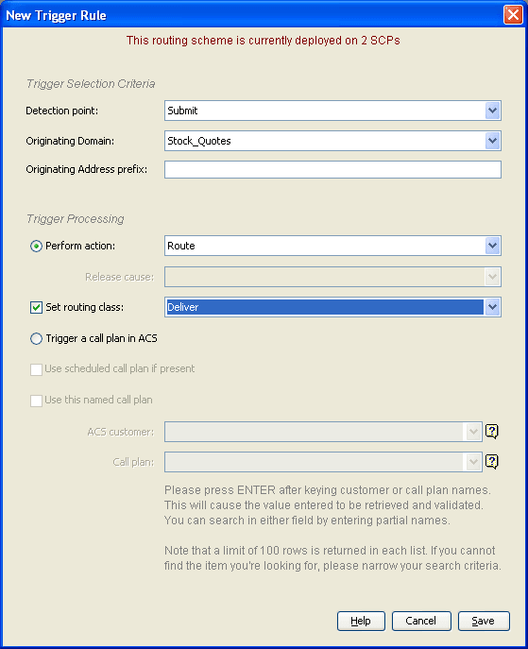Click the ACS customer help question icon
The image size is (528, 649).
(x=491, y=432)
